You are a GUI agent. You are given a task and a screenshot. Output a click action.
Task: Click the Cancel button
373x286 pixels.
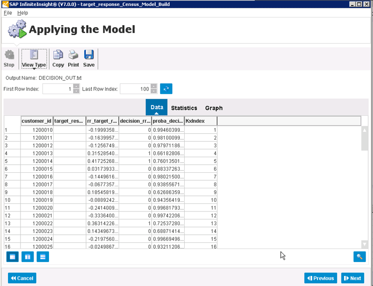pos(22,278)
